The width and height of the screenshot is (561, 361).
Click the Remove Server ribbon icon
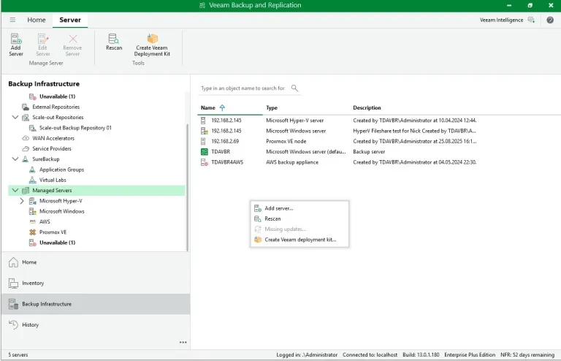pyautogui.click(x=72, y=39)
